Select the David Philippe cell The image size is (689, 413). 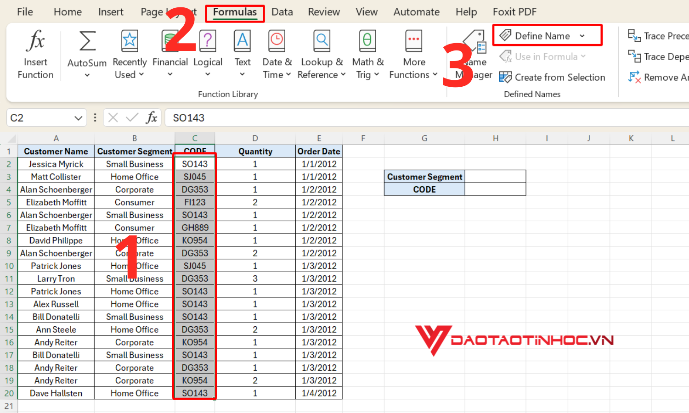click(56, 240)
